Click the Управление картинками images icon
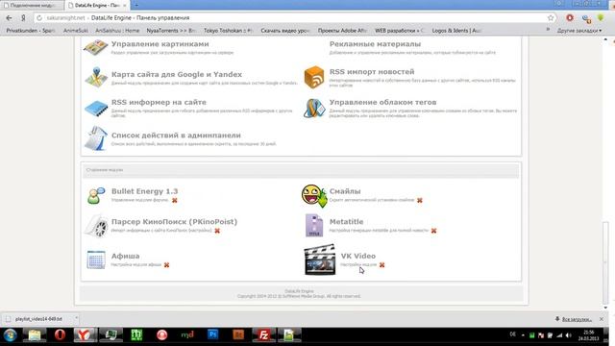The width and height of the screenshot is (615, 346). 95,47
